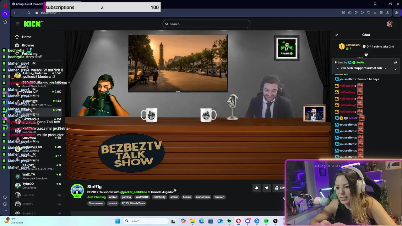Open Staff1g channel avatar
Image resolution: width=402 pixels, height=226 pixels.
coord(77,191)
